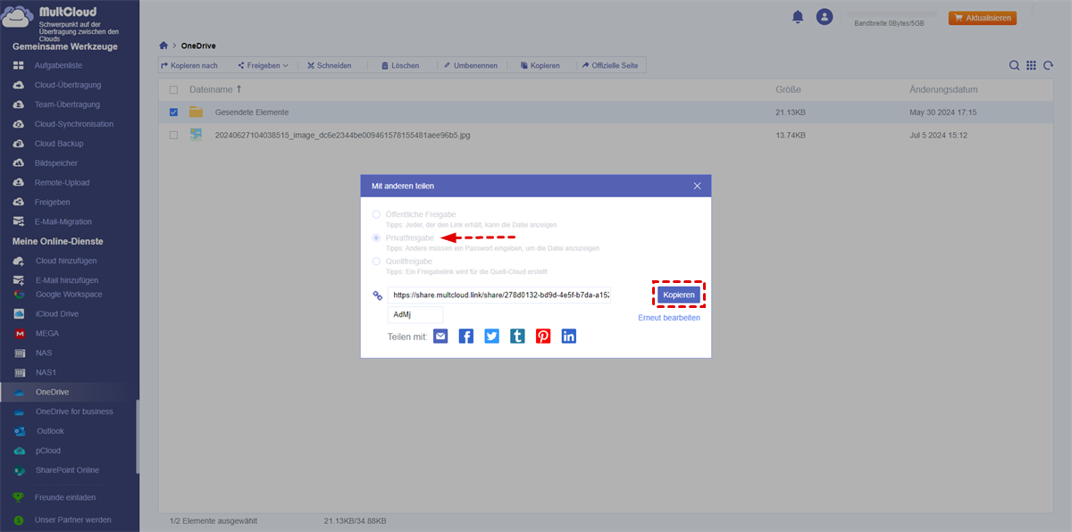Open the user account avatar menu

pyautogui.click(x=825, y=17)
